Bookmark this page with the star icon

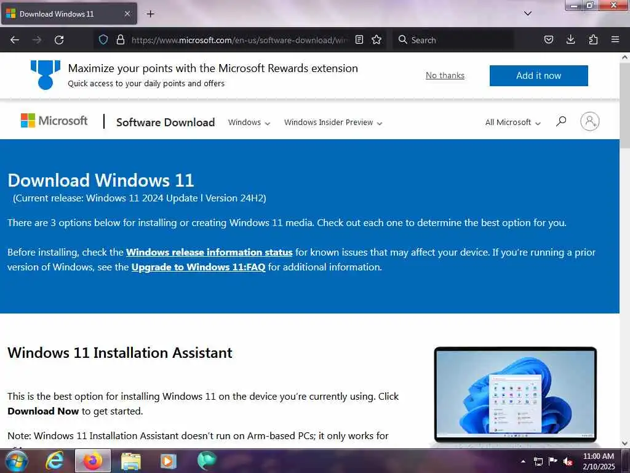point(377,39)
